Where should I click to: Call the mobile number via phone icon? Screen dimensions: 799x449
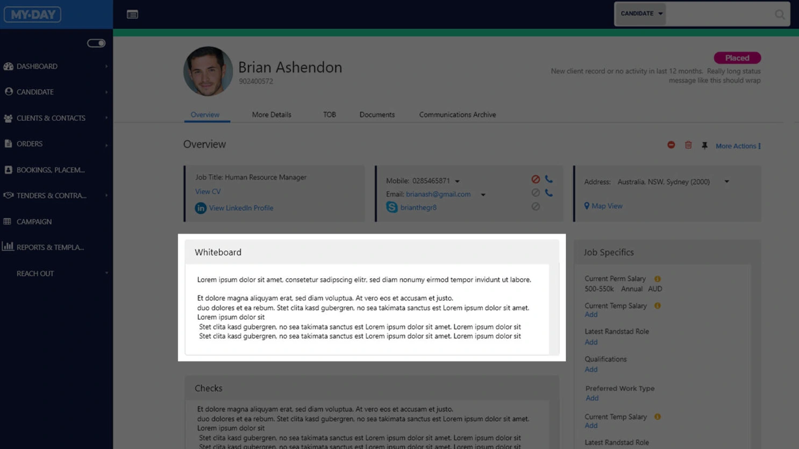click(548, 179)
